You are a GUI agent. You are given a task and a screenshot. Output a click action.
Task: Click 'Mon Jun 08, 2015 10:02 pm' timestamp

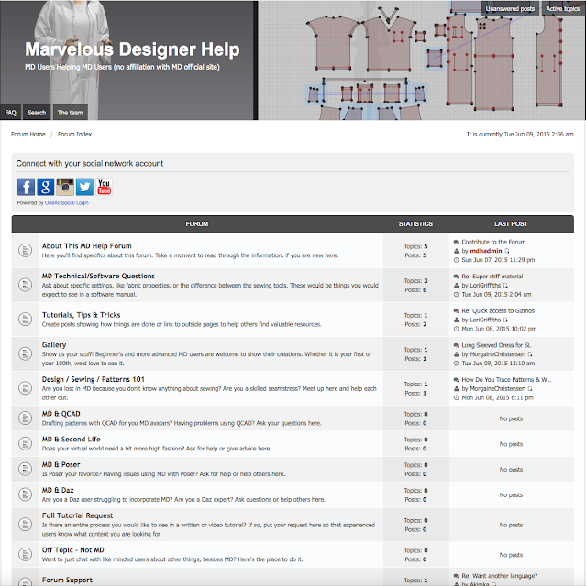pos(499,329)
